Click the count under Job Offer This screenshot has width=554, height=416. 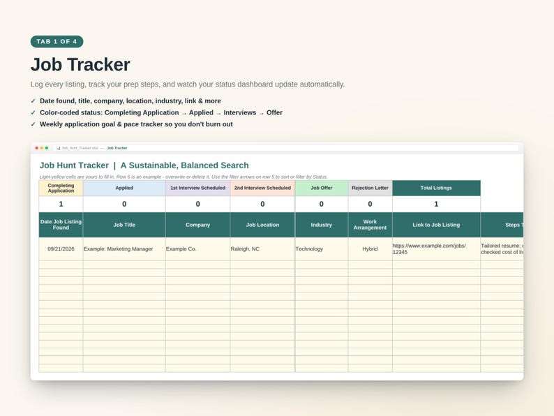pyautogui.click(x=322, y=204)
